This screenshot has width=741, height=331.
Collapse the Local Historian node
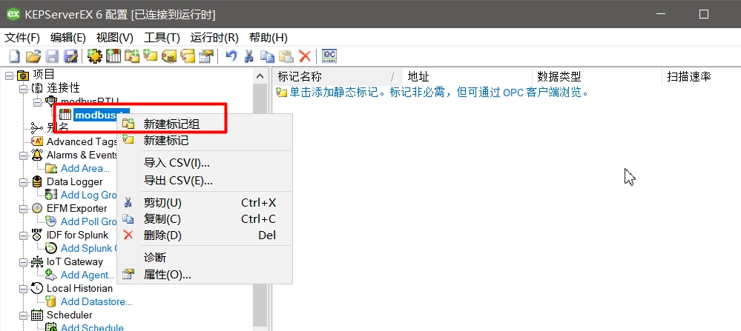[x=24, y=289]
